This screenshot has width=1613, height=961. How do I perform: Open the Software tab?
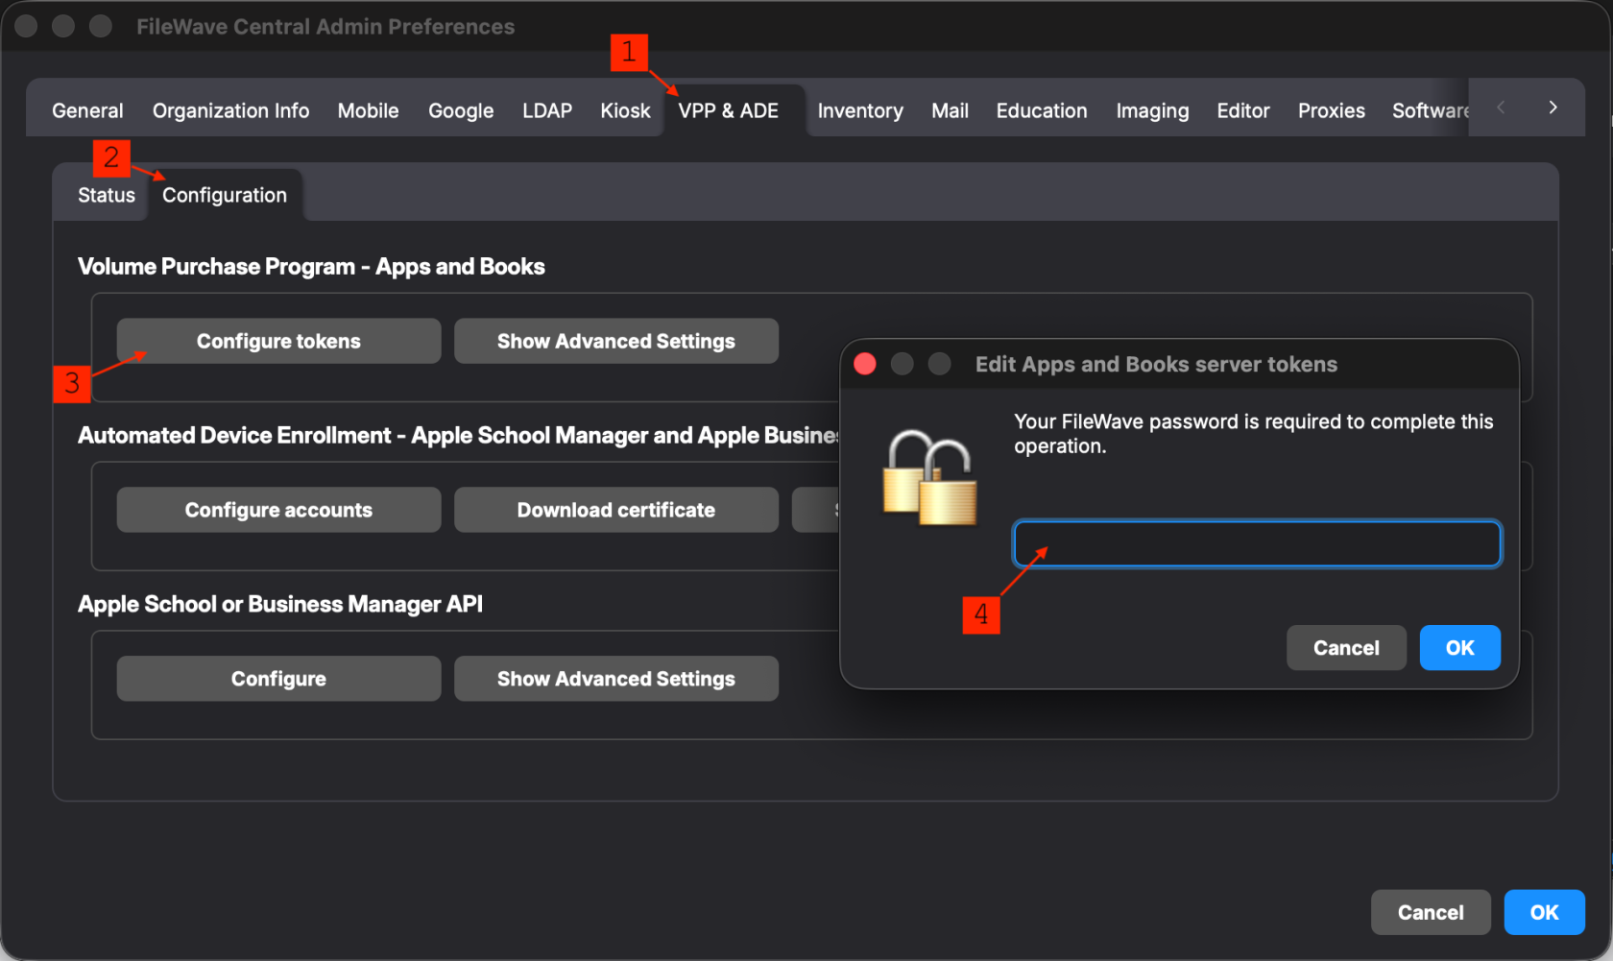(1430, 110)
